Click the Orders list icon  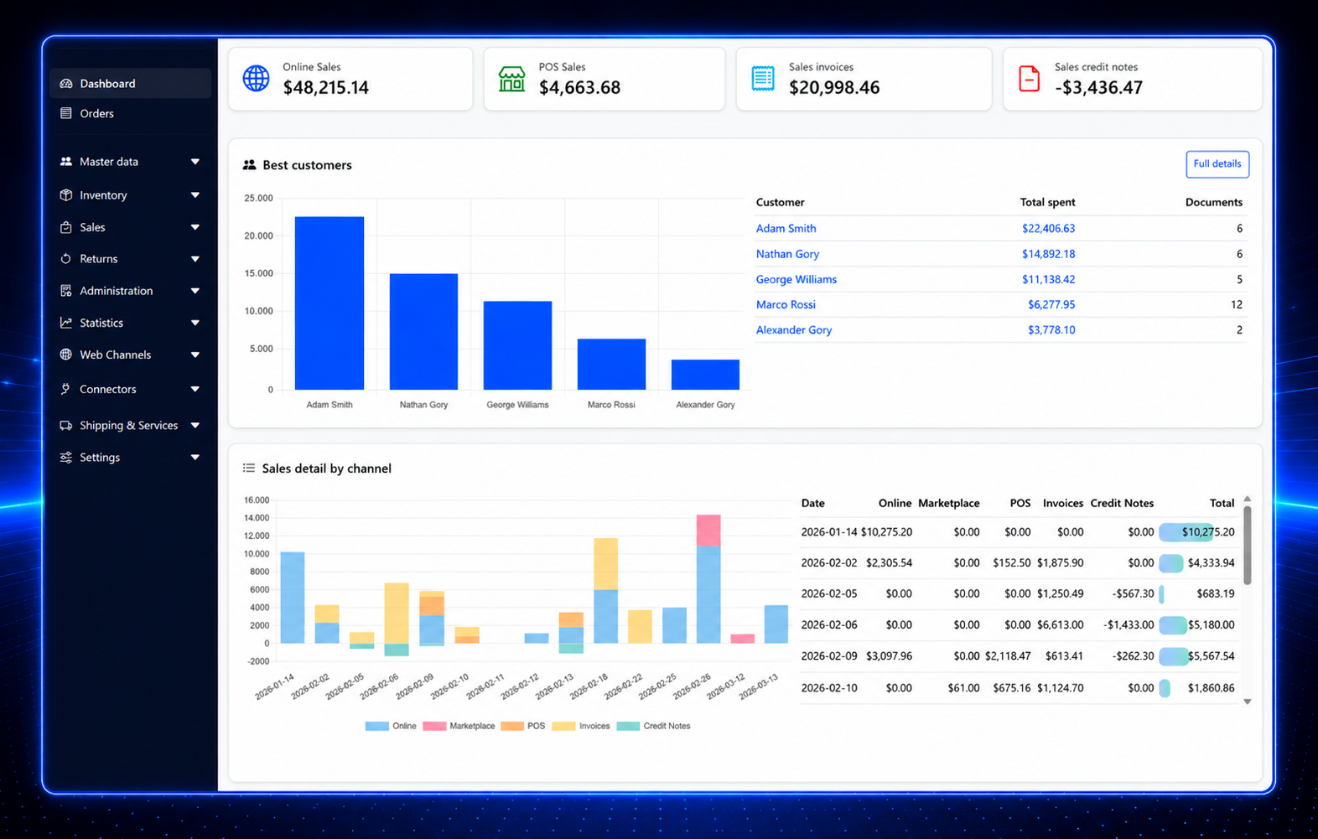66,113
